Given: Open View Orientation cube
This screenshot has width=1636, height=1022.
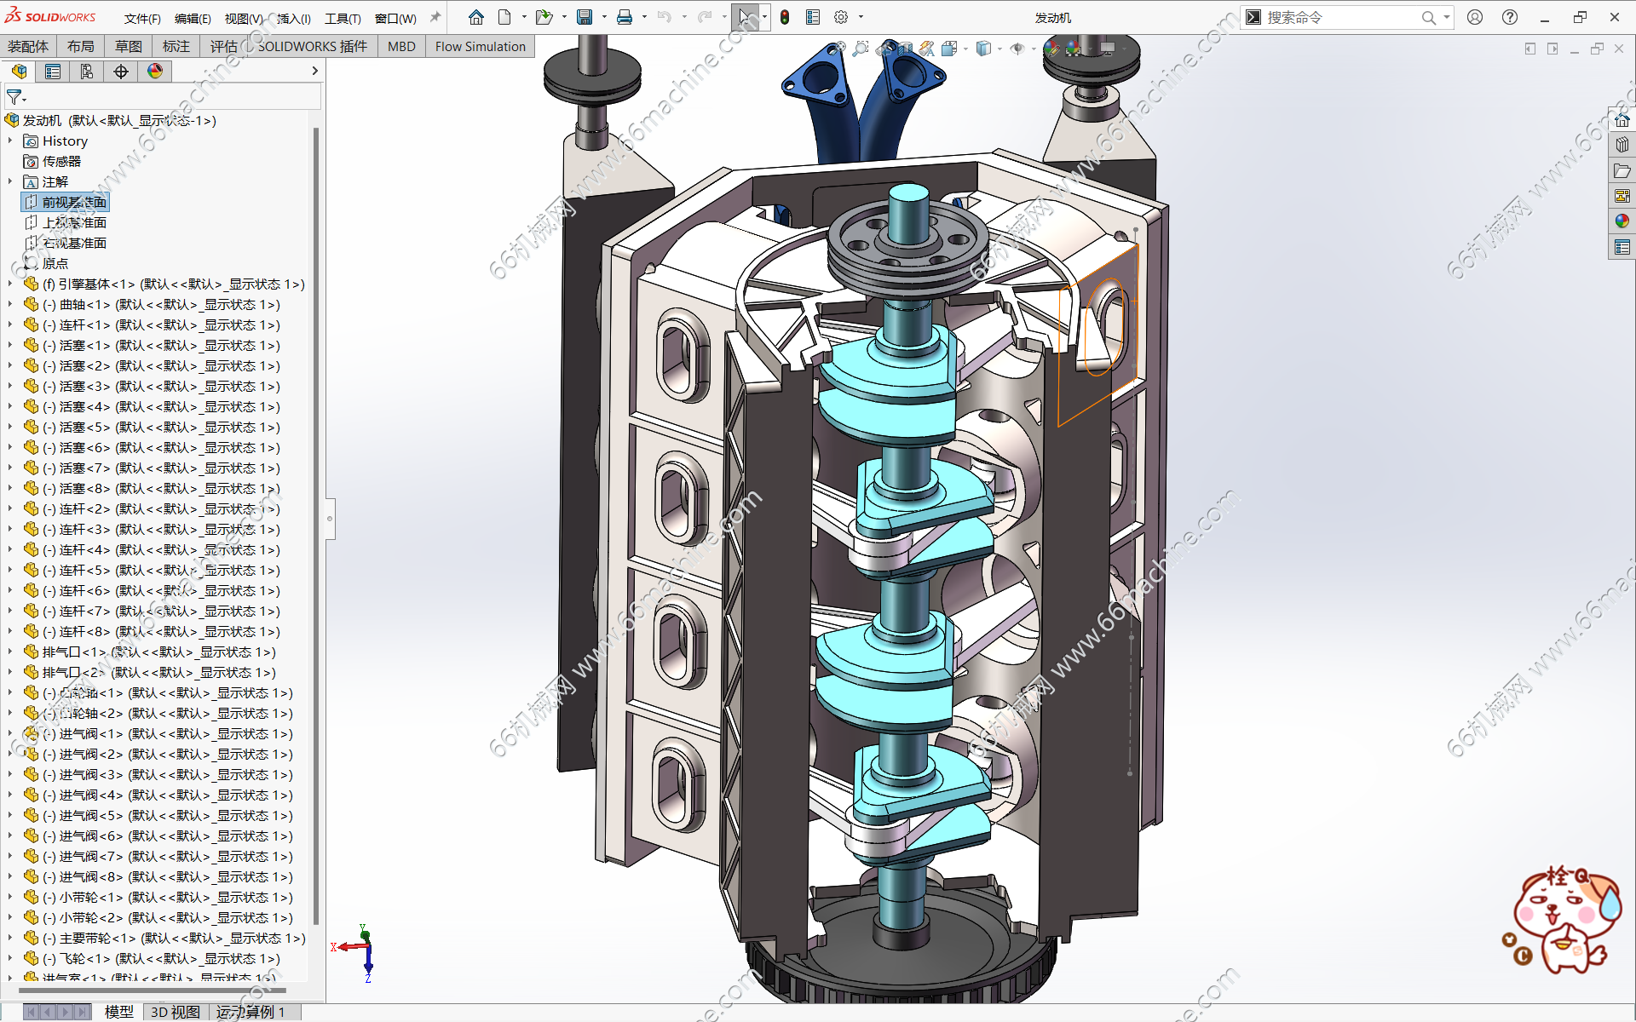Looking at the screenshot, I should pos(949,49).
